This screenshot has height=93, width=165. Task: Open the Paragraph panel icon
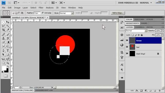coord(122,70)
